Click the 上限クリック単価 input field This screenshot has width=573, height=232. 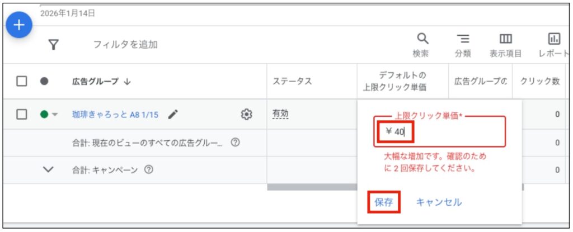pyautogui.click(x=440, y=132)
